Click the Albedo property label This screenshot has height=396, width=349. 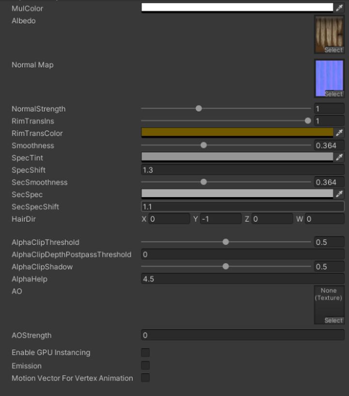(24, 21)
